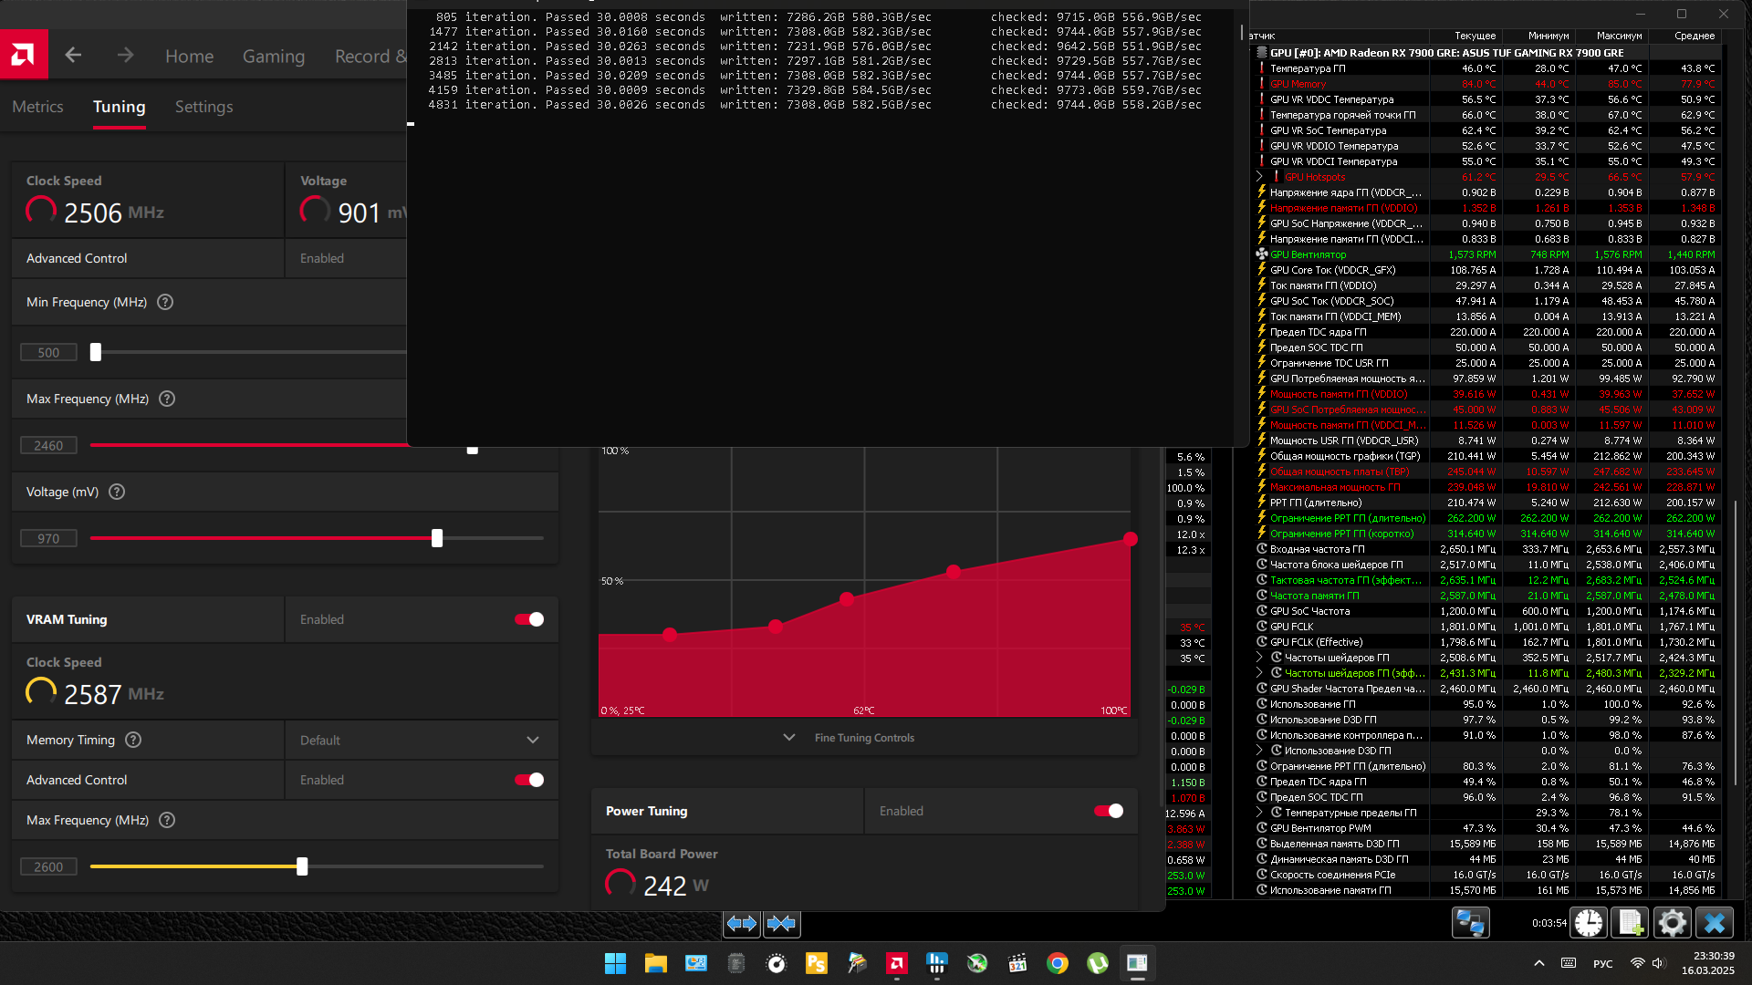Click the VRAM Max Frequency 2600 field
This screenshot has height=985, width=1752.
tap(48, 866)
